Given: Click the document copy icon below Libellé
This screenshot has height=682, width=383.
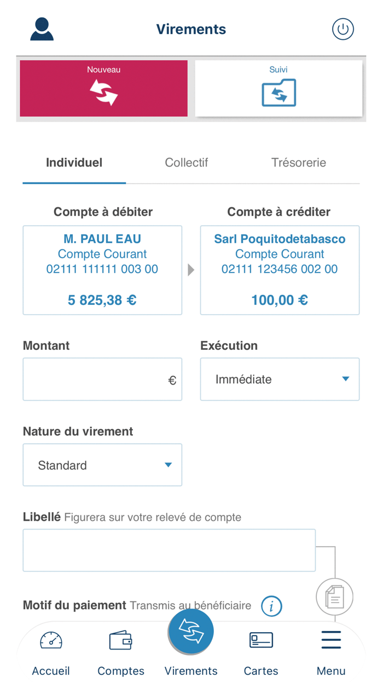Looking at the screenshot, I should tap(334, 597).
